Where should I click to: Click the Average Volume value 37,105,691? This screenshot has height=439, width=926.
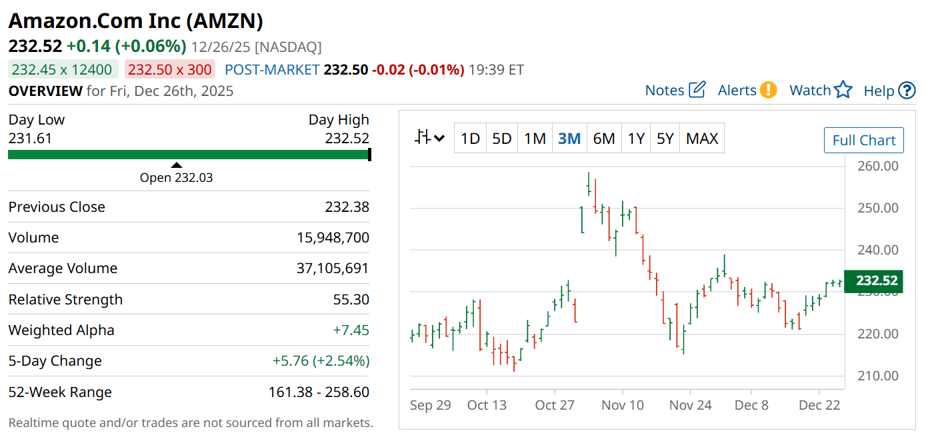click(x=333, y=268)
